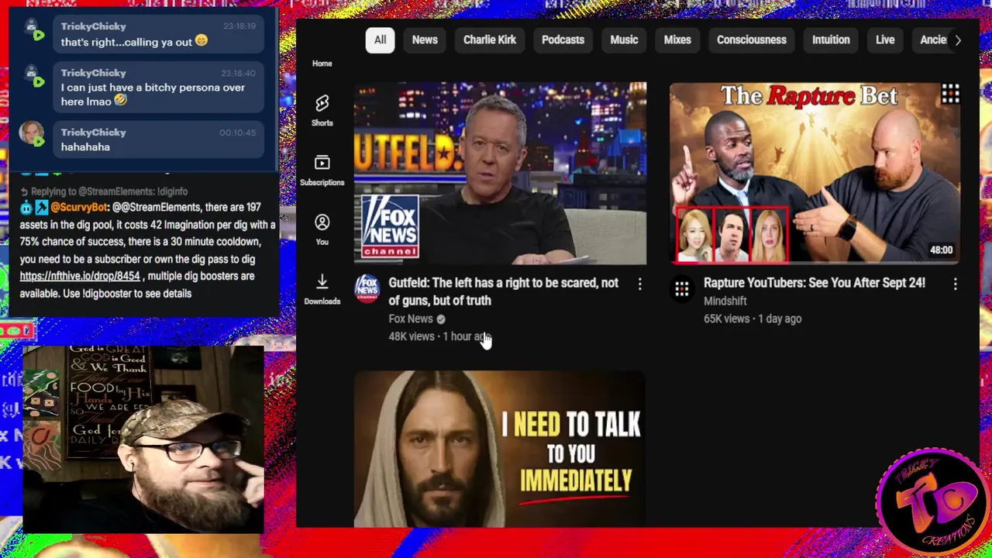Open YouTube Home in sidebar
992x558 pixels.
click(322, 64)
